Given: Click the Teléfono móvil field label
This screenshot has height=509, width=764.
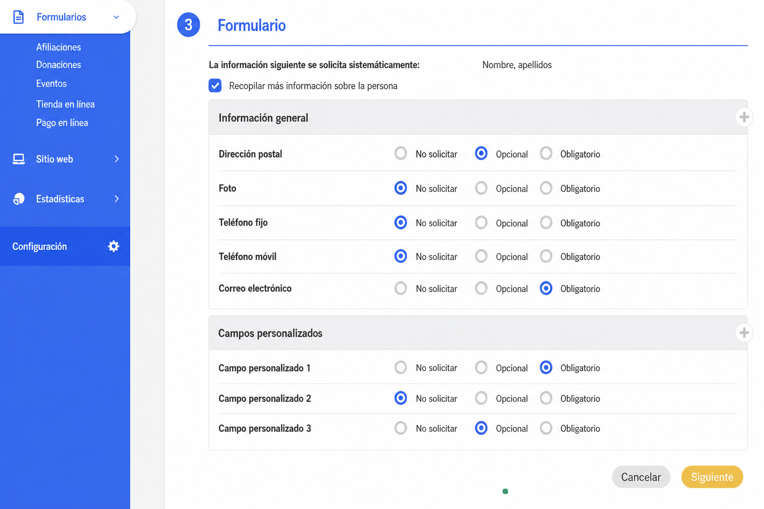Looking at the screenshot, I should pos(247,256).
